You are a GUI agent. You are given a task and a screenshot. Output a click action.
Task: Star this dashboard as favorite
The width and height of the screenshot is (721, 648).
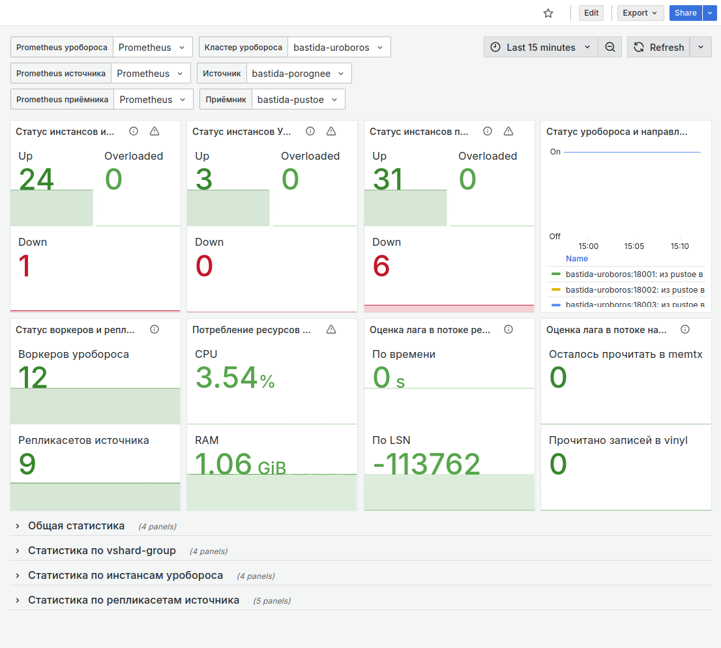coord(548,13)
